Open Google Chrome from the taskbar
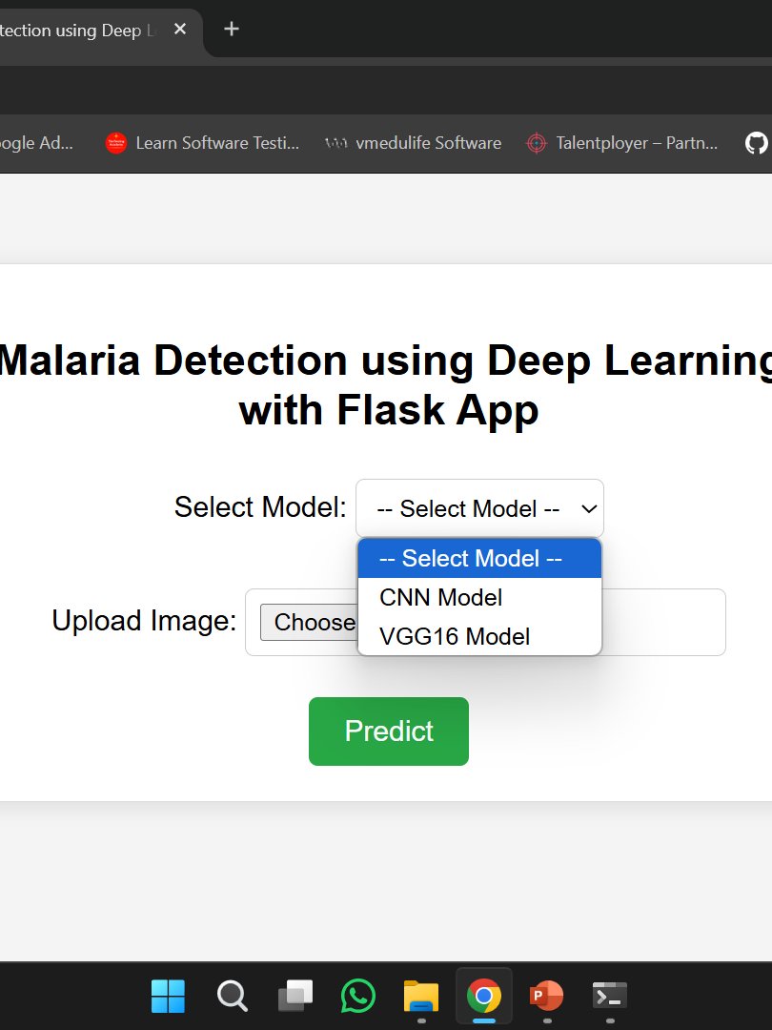 click(483, 996)
